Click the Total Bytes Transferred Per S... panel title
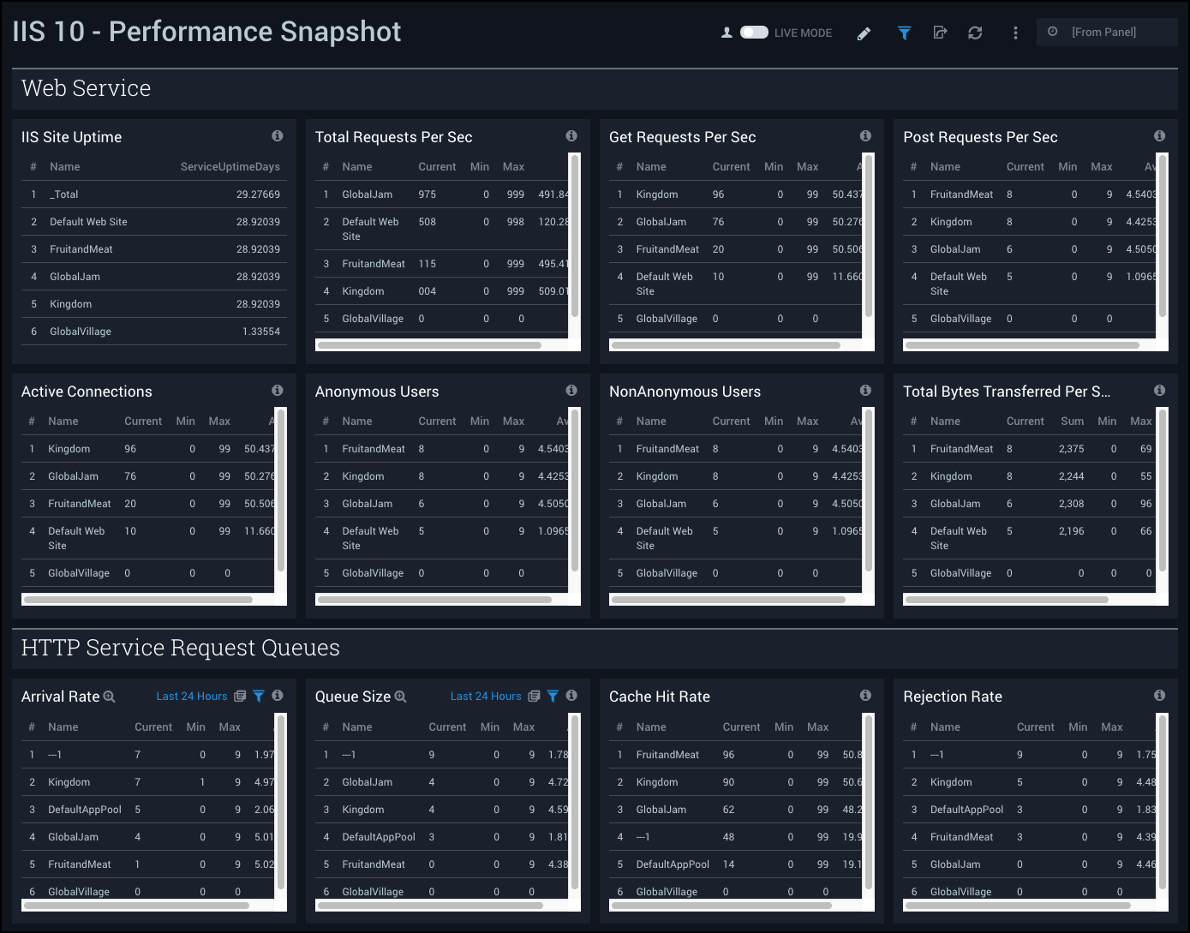The width and height of the screenshot is (1190, 933). point(1007,392)
